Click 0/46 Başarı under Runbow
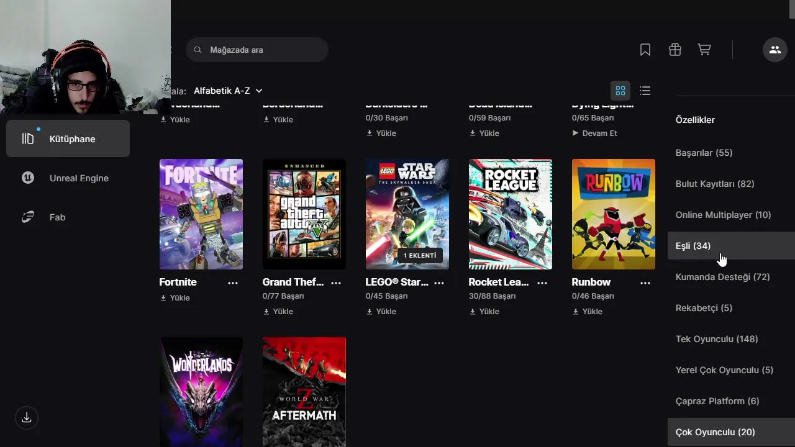 pos(593,297)
